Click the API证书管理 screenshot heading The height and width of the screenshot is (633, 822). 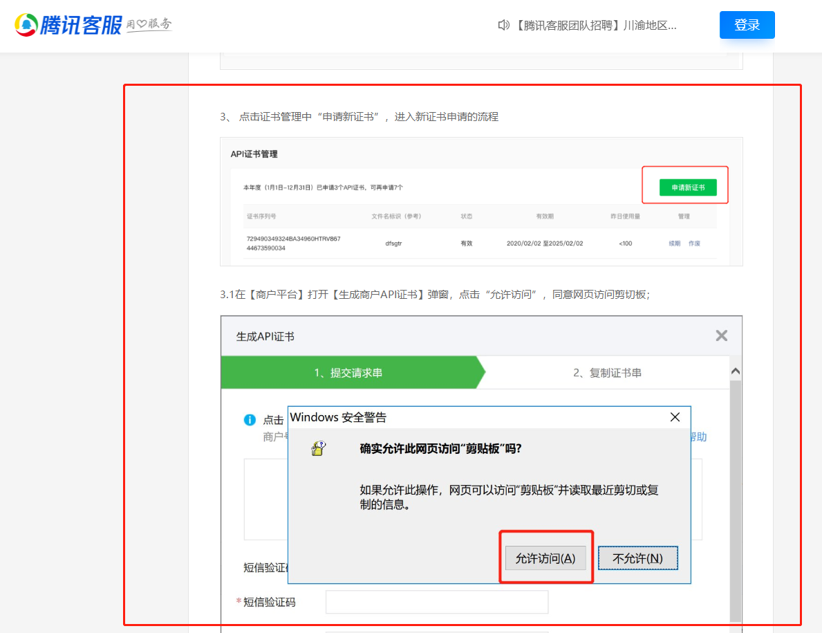pos(254,154)
